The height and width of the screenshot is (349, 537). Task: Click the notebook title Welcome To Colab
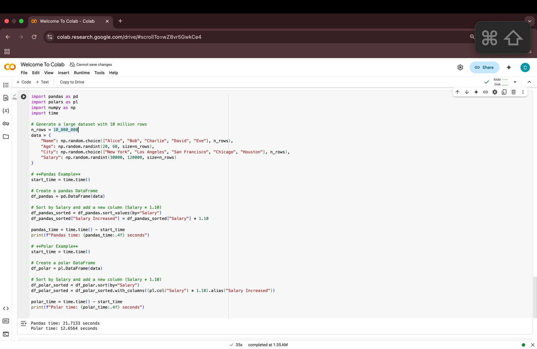43,64
